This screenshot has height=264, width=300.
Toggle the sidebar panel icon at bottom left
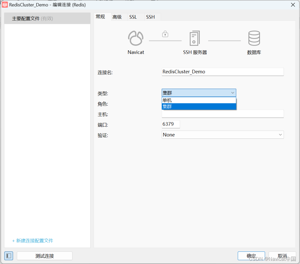8,256
